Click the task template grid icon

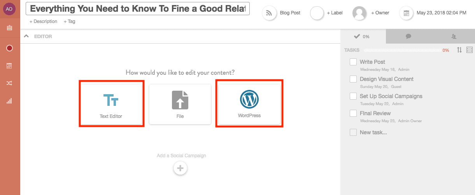click(470, 50)
